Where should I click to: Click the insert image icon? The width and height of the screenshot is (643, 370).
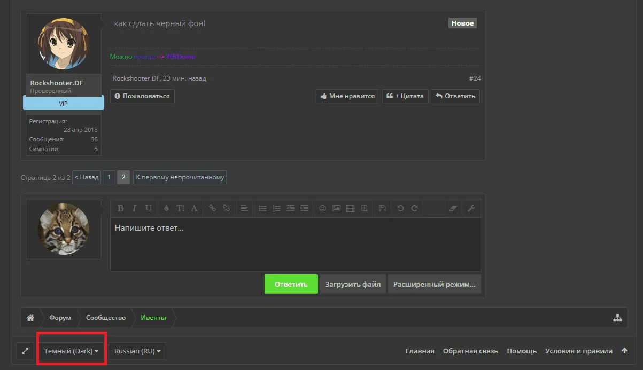pos(336,208)
